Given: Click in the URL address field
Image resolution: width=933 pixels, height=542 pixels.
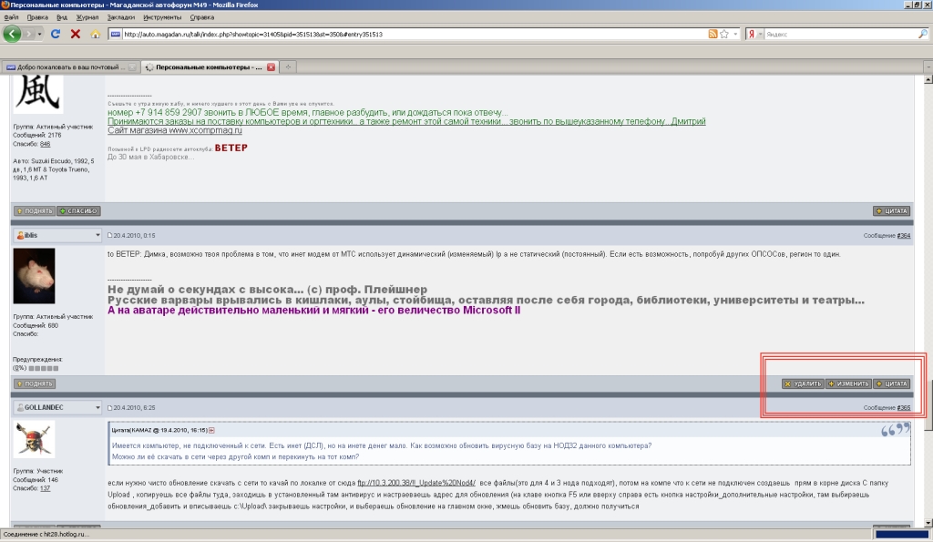Looking at the screenshot, I should pyautogui.click(x=410, y=34).
